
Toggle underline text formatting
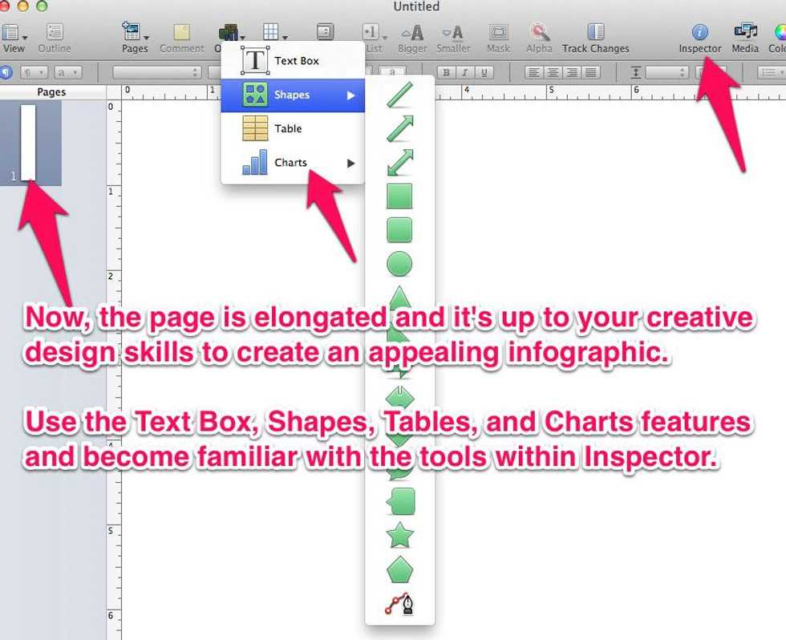click(483, 72)
